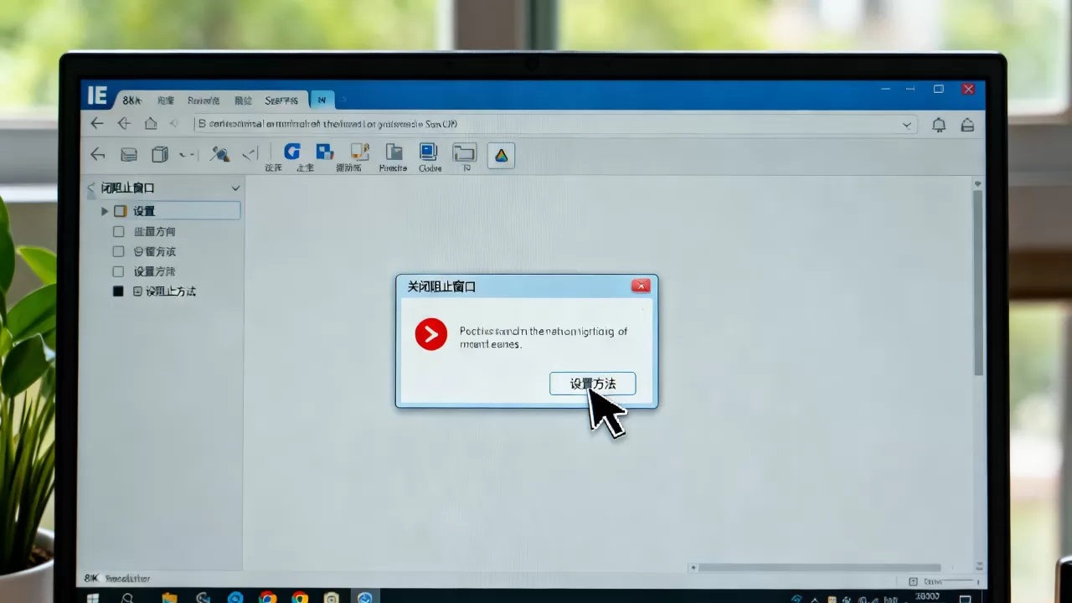Screen dimensions: 1072x603
Task: Click the Clolve monitor toolbar icon
Action: pos(428,152)
